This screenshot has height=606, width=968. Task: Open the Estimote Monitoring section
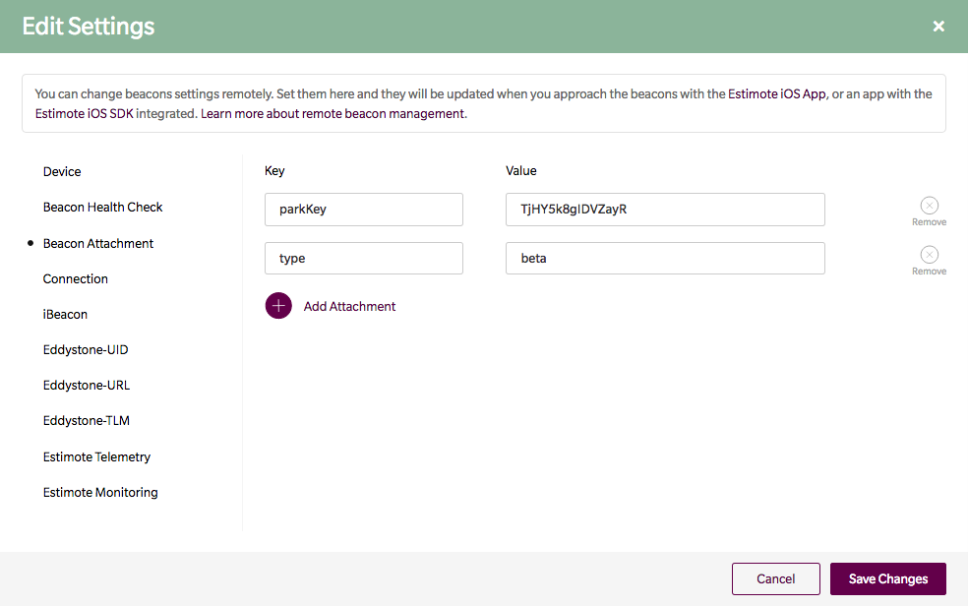tap(100, 492)
